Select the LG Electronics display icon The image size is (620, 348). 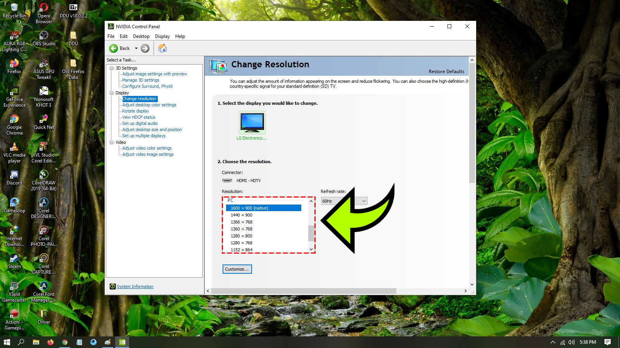coord(252,122)
